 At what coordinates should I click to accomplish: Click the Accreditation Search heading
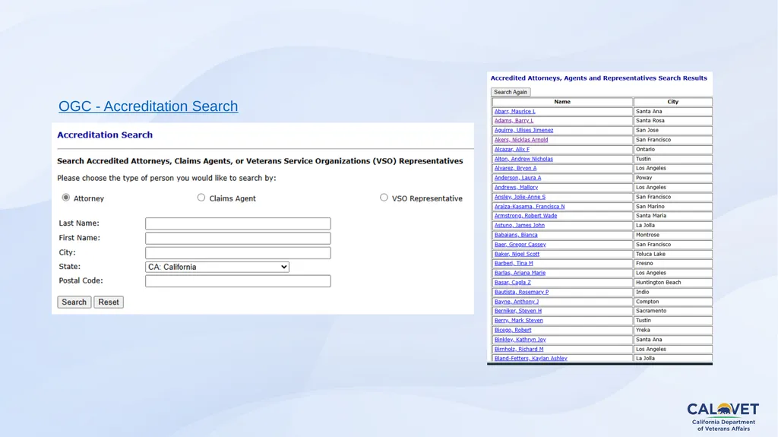[x=105, y=135]
